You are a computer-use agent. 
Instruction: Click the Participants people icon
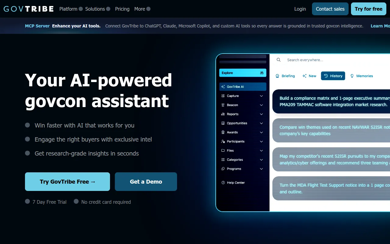click(x=223, y=142)
